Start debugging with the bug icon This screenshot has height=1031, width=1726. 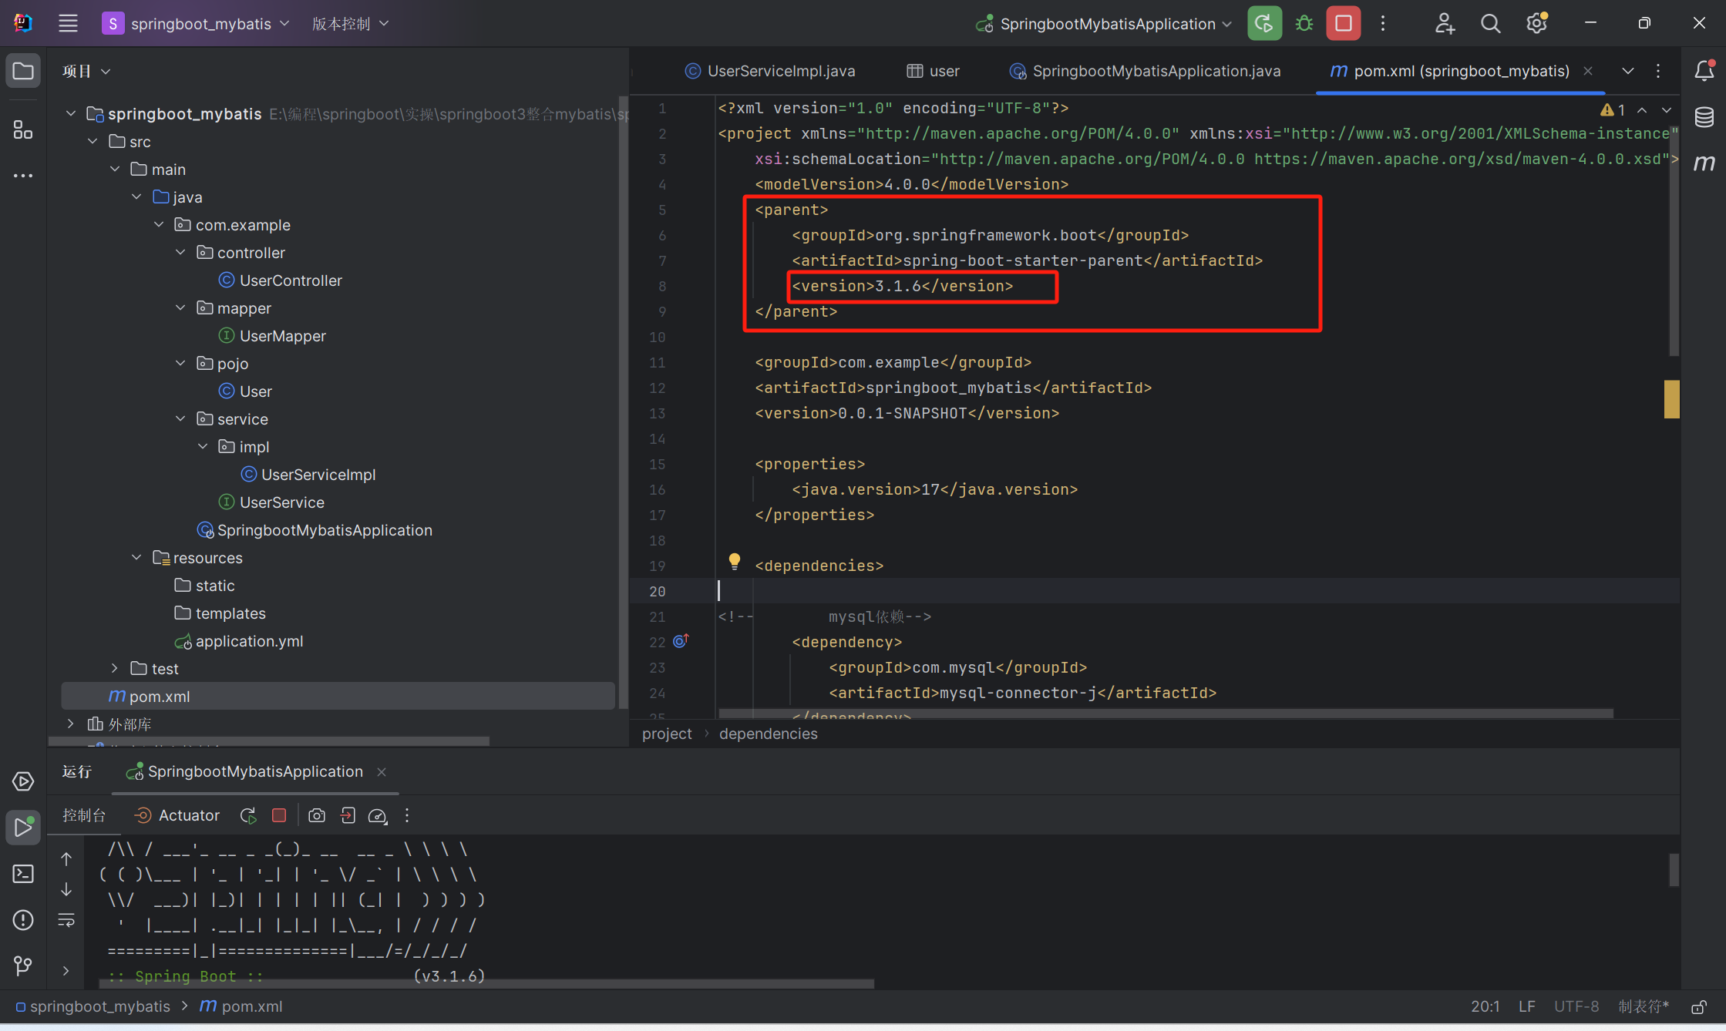pos(1304,23)
